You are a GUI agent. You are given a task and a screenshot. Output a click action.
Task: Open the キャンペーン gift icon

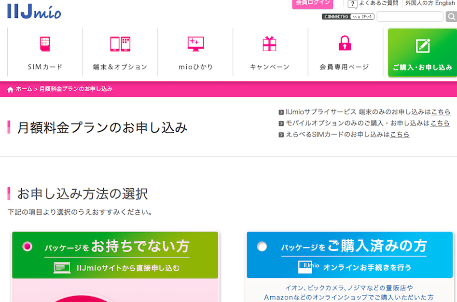pos(269,44)
